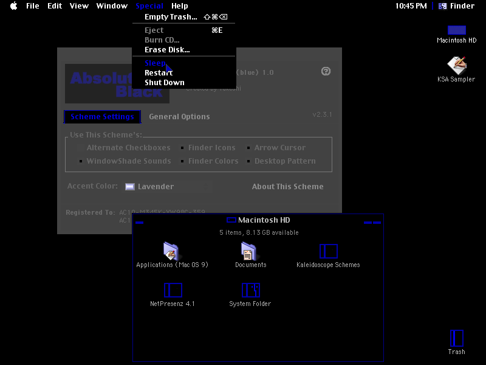Click the "5 items, 8.13 GB available" status text
The height and width of the screenshot is (365, 486).
click(x=259, y=232)
